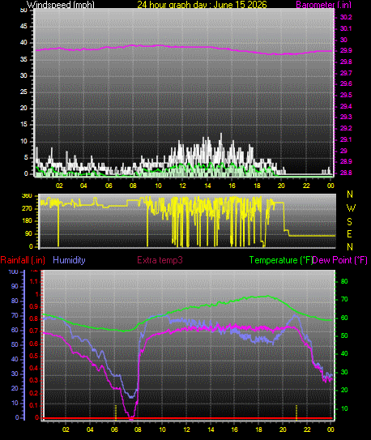Click the rainfall axis value 0.2
Screen dimensions: 371x440
[34, 393]
